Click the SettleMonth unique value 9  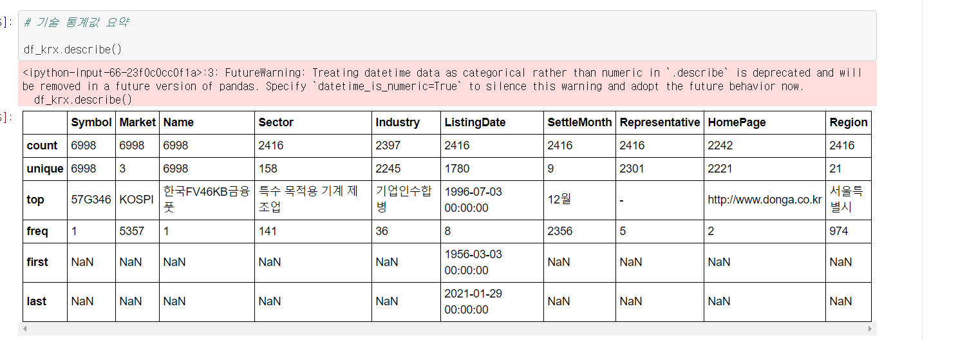579,169
